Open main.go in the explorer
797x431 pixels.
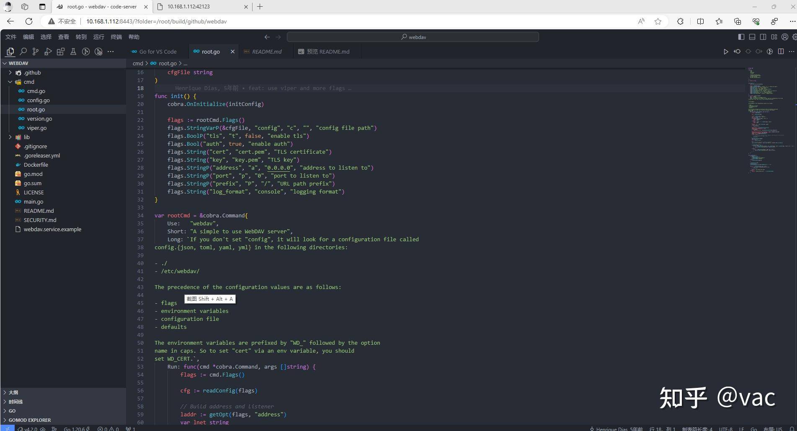tap(63, 201)
